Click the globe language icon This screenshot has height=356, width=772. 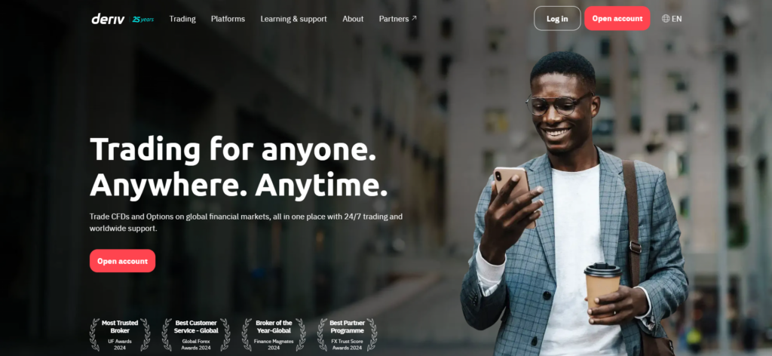pyautogui.click(x=666, y=19)
